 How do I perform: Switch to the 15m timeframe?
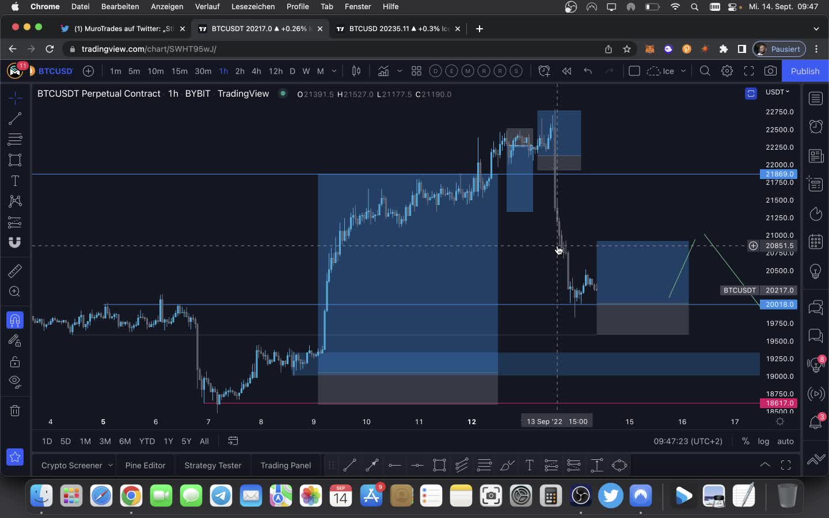[x=179, y=71]
